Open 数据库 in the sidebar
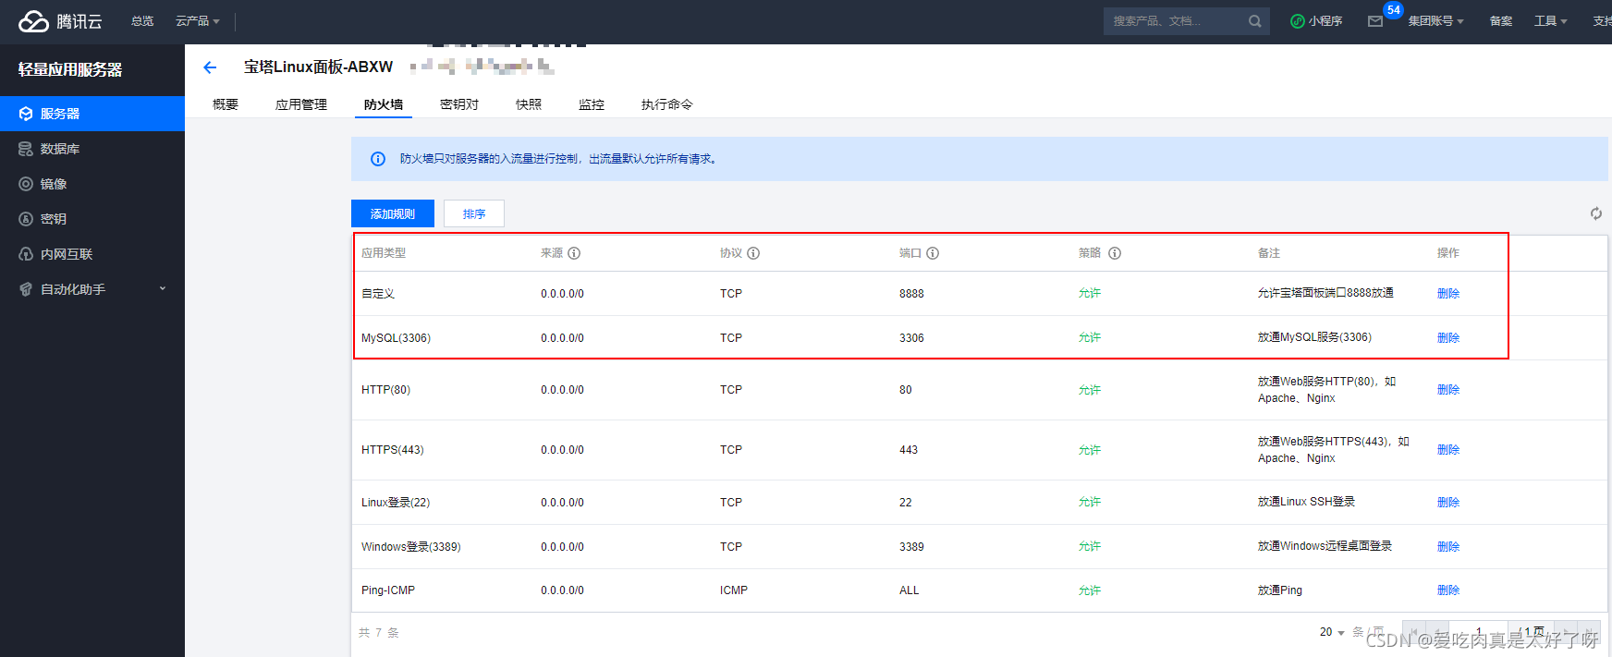The width and height of the screenshot is (1612, 657). tap(92, 149)
